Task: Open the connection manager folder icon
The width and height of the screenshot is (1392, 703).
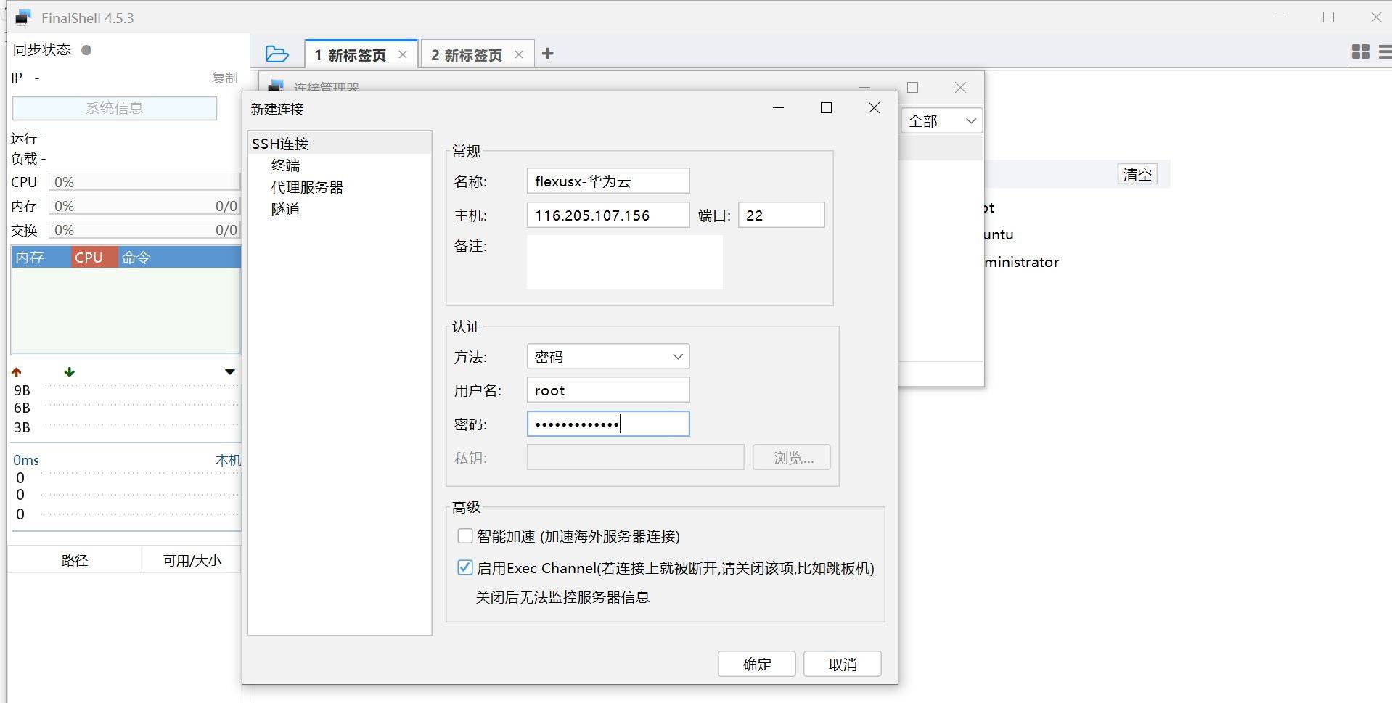Action: (277, 54)
